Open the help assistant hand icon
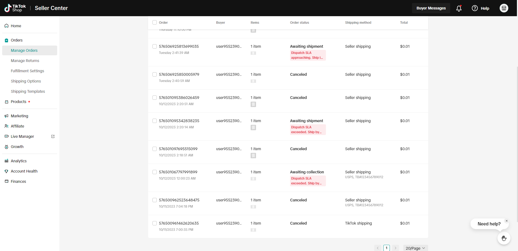This screenshot has width=518, height=251. pyautogui.click(x=504, y=238)
